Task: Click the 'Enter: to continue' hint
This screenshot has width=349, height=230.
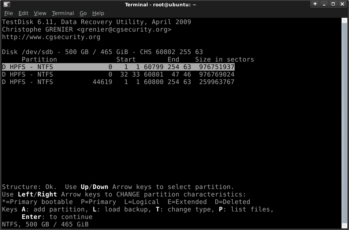Action: pyautogui.click(x=57, y=217)
